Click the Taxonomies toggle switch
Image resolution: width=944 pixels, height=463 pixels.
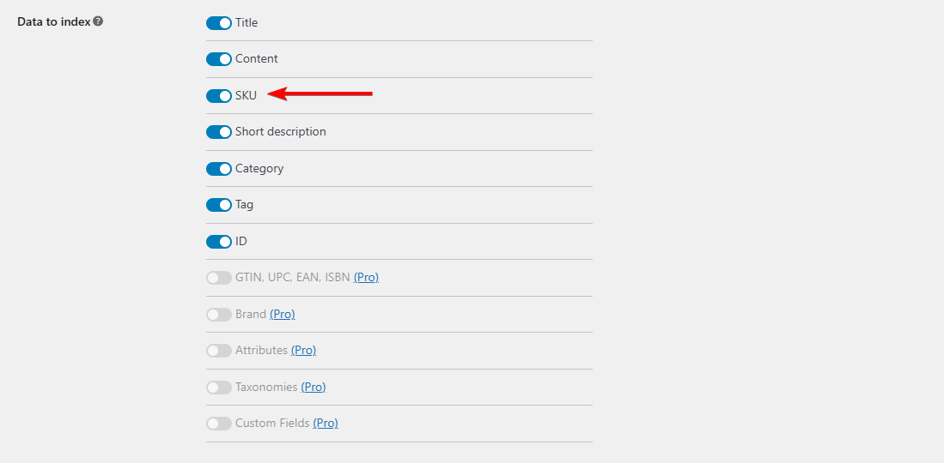point(219,388)
